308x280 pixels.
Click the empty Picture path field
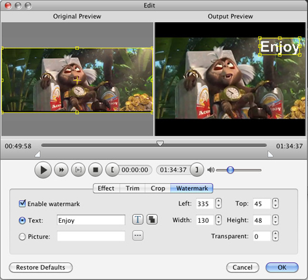(x=91, y=236)
